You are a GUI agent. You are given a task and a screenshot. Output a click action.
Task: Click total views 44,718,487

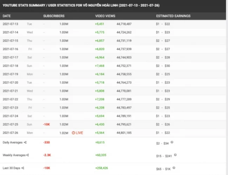tap(124, 24)
